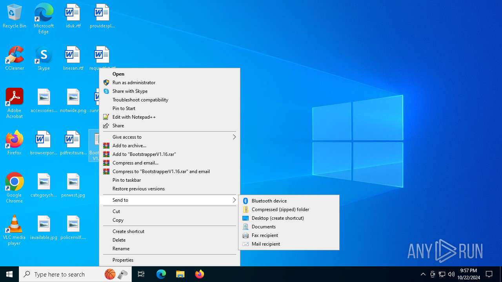Select the iavailable.jpg image file
Image resolution: width=502 pixels, height=282 pixels.
(x=44, y=228)
